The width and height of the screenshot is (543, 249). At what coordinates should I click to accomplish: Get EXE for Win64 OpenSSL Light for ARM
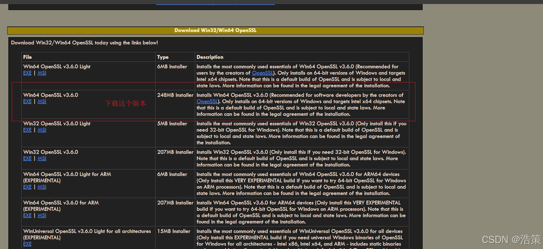click(27, 187)
